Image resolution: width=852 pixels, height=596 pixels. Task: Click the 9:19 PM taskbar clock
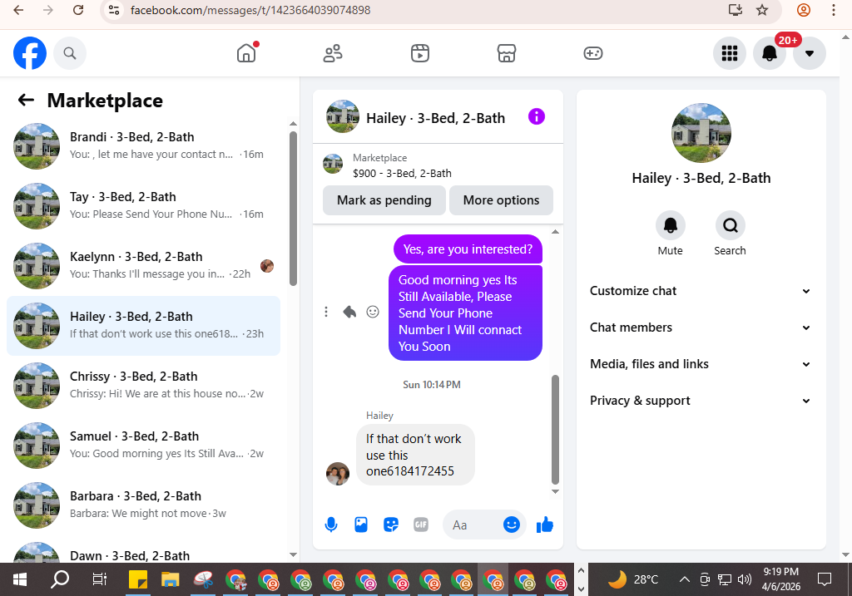click(780, 579)
